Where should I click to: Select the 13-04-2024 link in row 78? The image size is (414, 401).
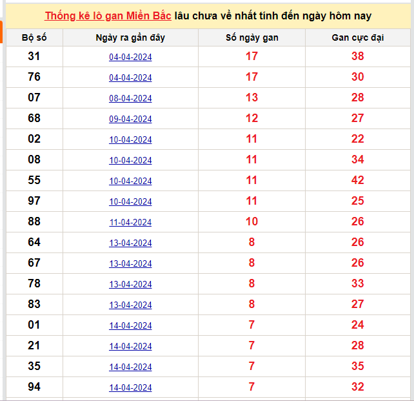[130, 284]
